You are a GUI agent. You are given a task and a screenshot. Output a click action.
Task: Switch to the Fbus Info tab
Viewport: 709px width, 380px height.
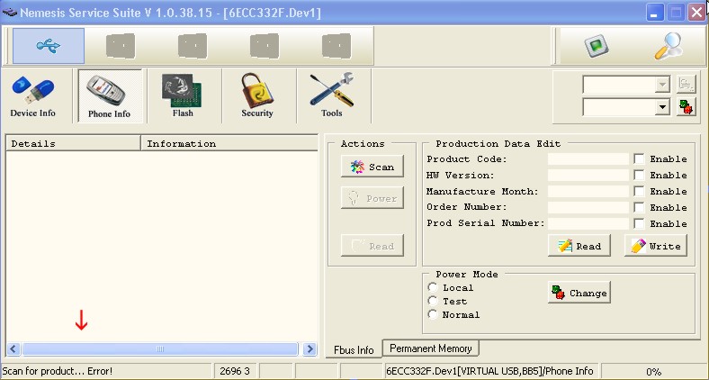click(354, 349)
